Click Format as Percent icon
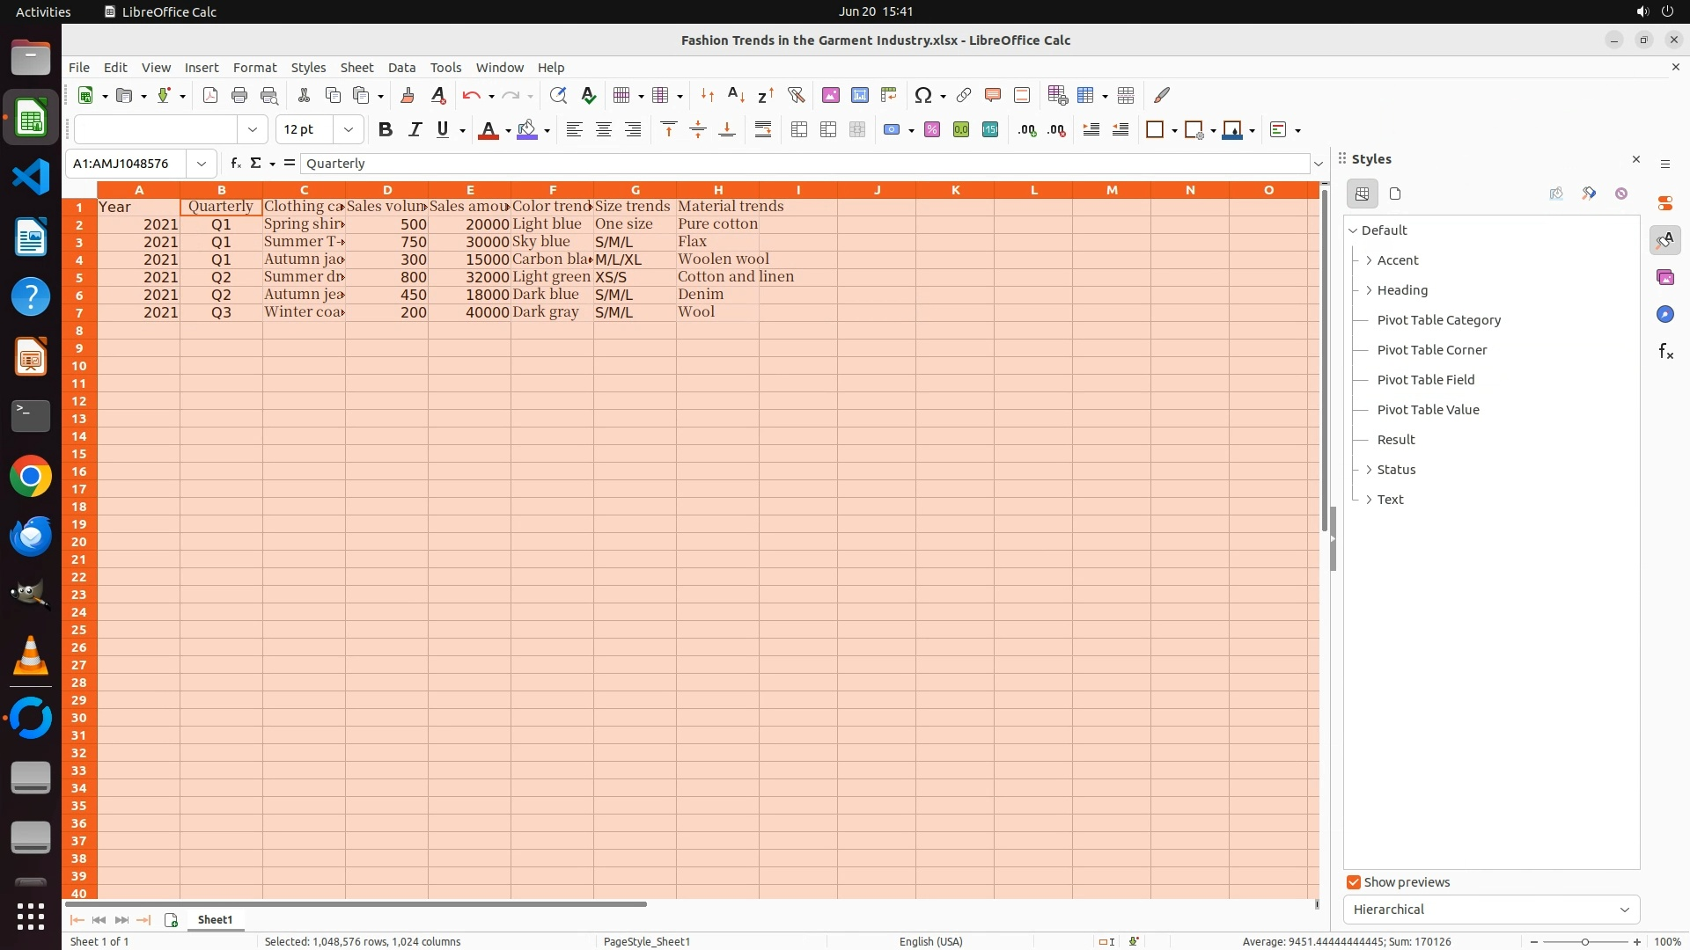Viewport: 1690px width, 950px height. click(931, 130)
